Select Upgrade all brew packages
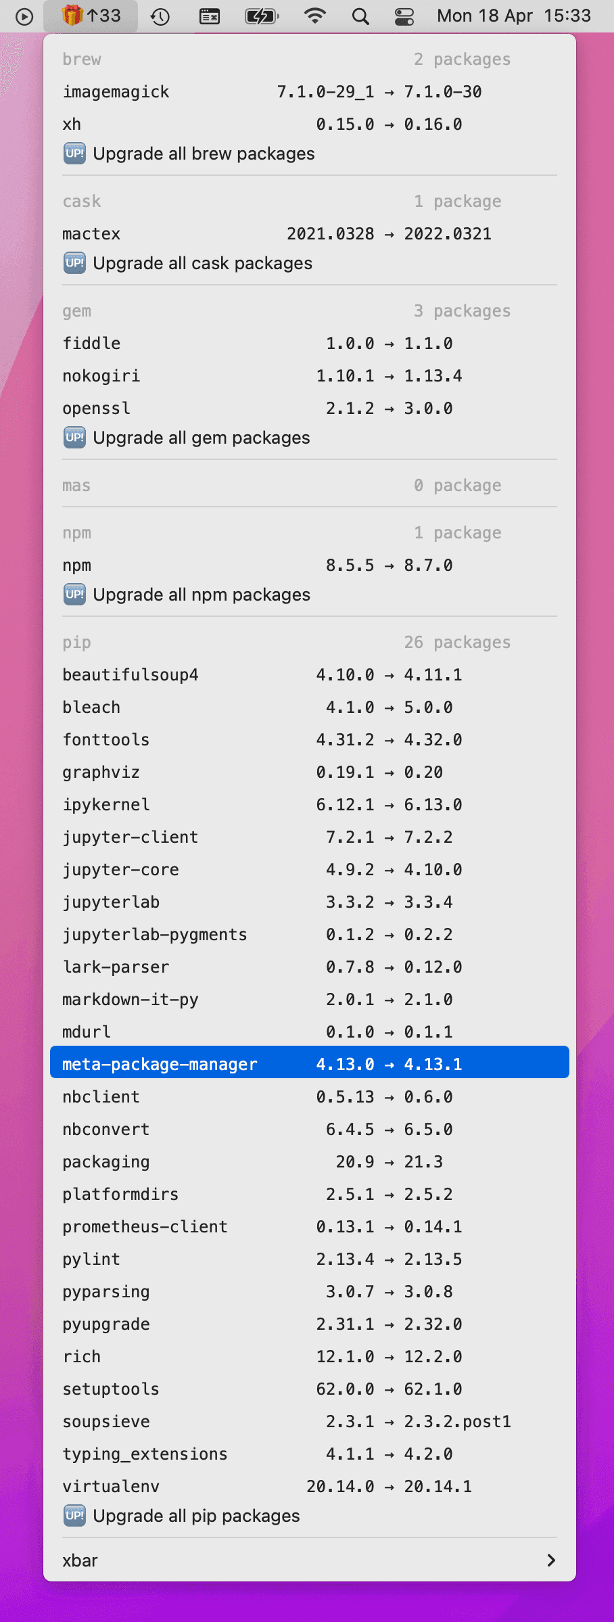Screen dimensions: 614x1622 click(x=310, y=154)
